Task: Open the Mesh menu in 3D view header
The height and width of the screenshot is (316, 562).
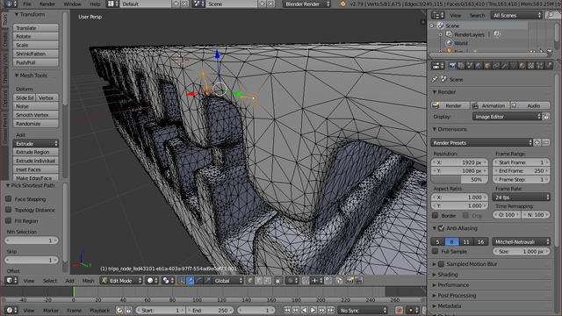Action: tap(88, 281)
